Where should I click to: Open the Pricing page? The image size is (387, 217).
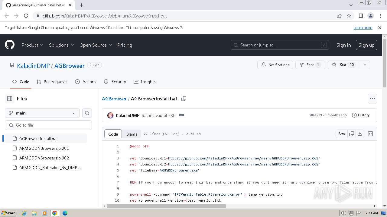coord(125,45)
